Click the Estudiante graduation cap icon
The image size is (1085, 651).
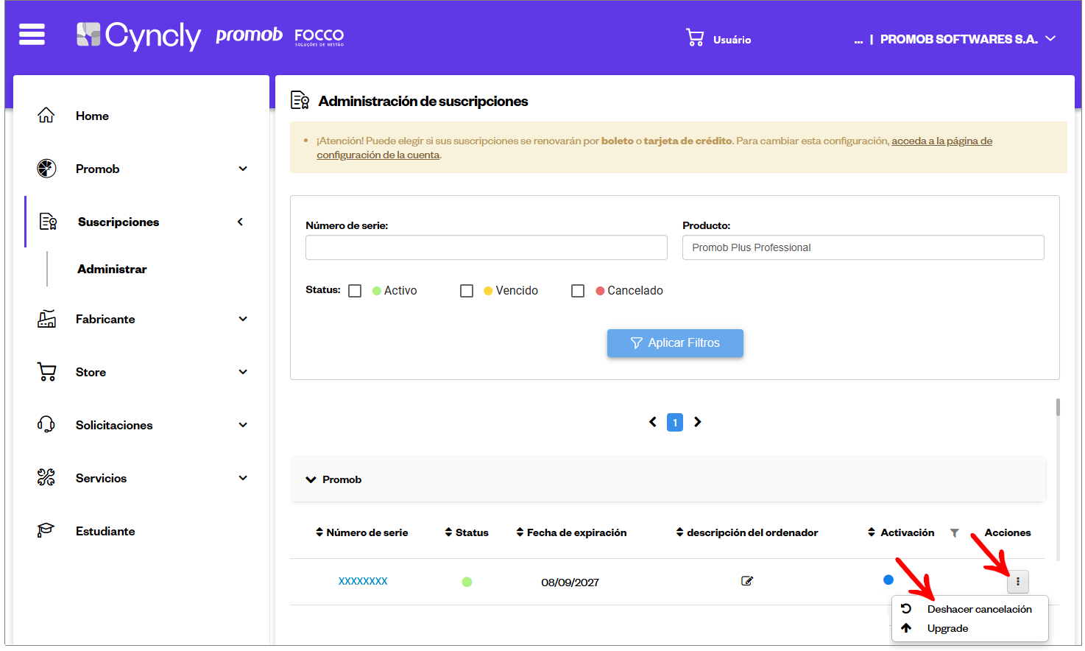pos(46,531)
